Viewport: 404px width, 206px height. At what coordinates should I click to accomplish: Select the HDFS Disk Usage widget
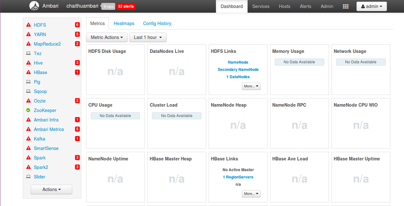[x=115, y=70]
